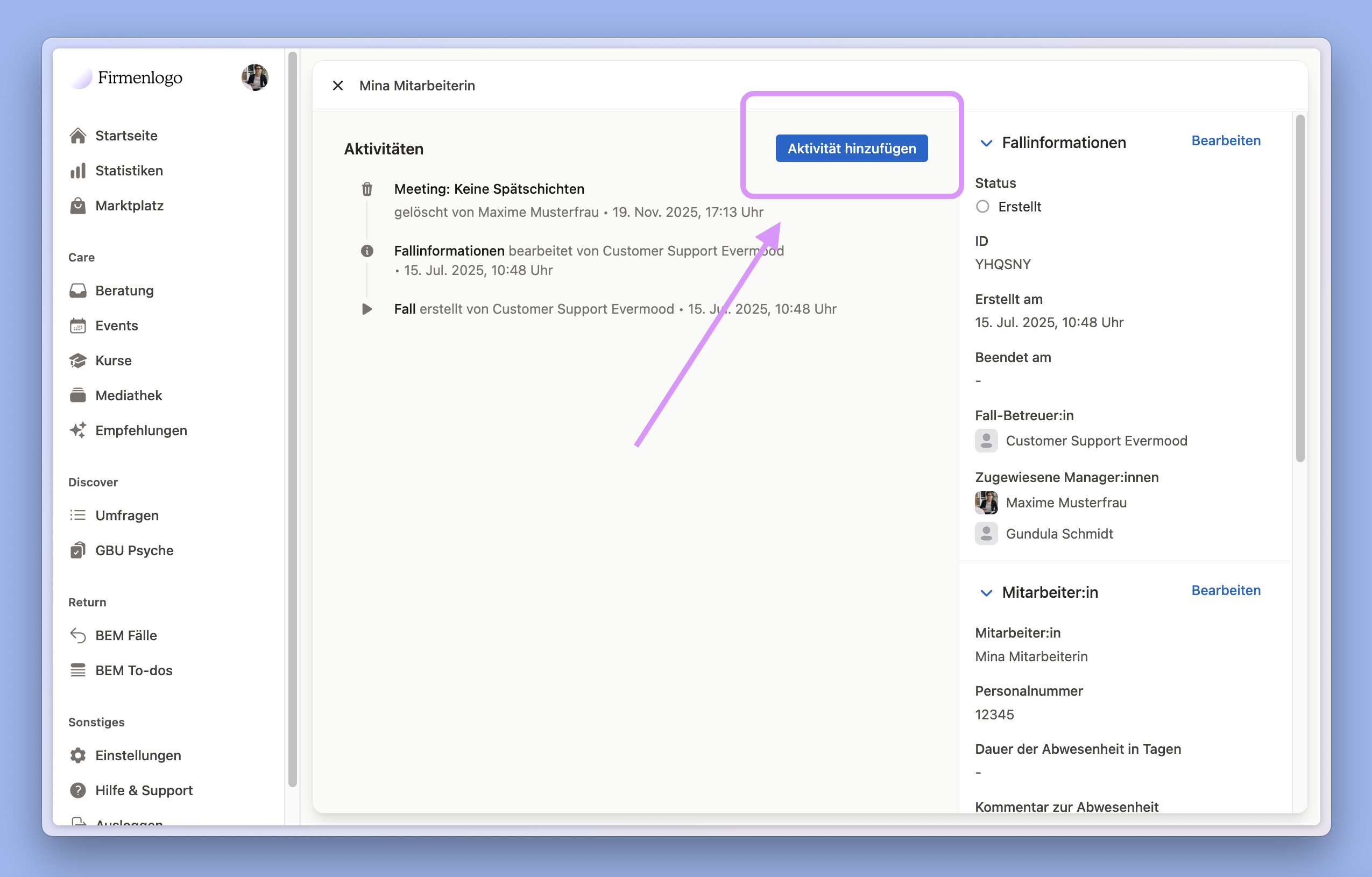The image size is (1372, 877).
Task: Open BEM Fälle in sidebar
Action: 126,635
